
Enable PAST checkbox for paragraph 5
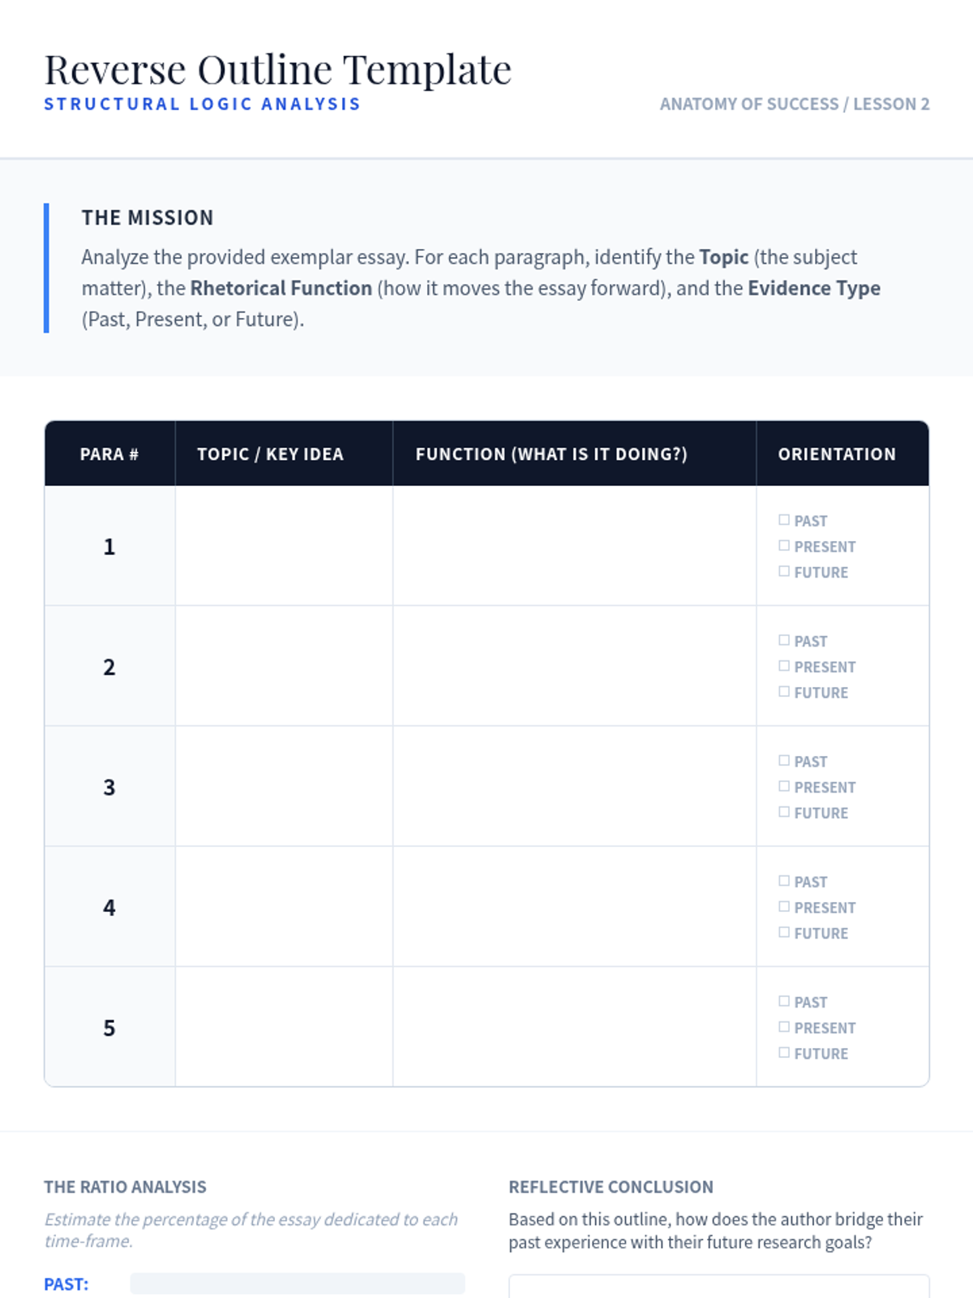[784, 1001]
